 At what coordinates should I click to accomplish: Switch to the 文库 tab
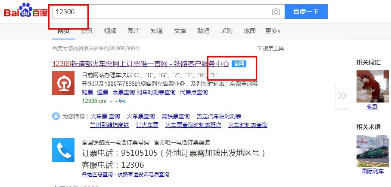coord(180,31)
